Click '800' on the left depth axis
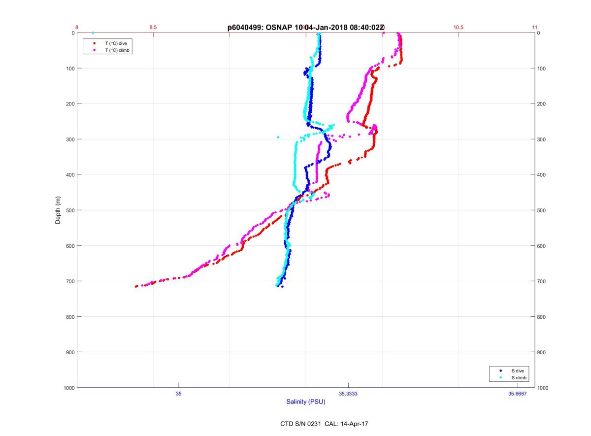The width and height of the screenshot is (591, 436). 70,317
